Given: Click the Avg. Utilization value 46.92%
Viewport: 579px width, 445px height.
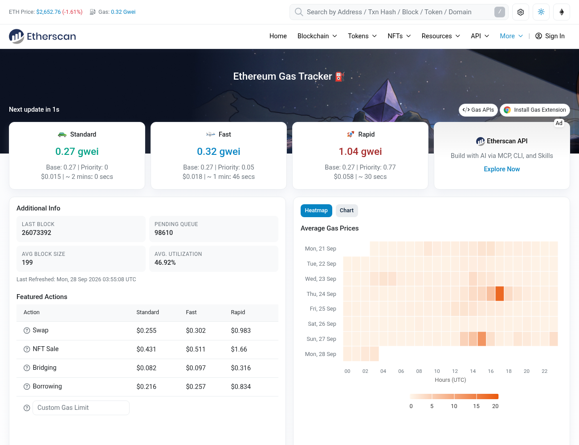Looking at the screenshot, I should (x=165, y=263).
